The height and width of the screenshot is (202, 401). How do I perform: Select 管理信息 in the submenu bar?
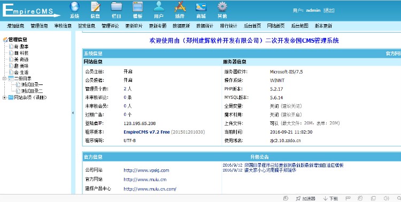39,26
